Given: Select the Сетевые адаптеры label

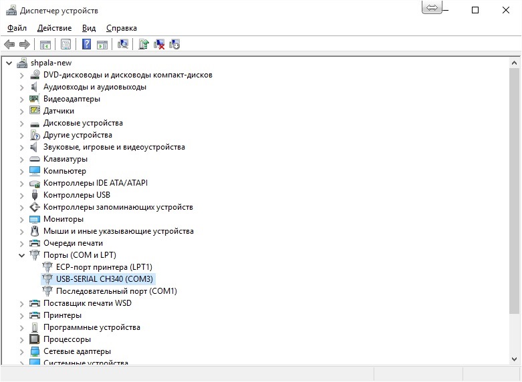Looking at the screenshot, I should (x=78, y=351).
